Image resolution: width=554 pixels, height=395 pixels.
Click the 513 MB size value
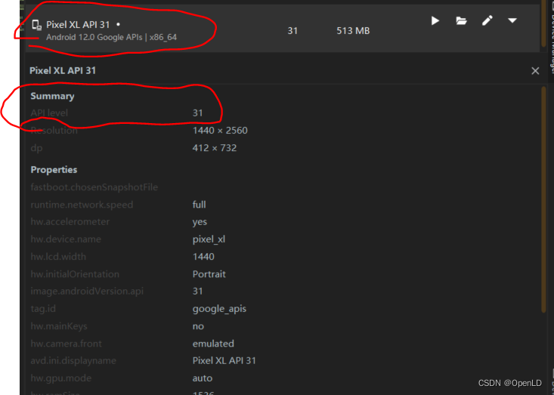(x=353, y=31)
